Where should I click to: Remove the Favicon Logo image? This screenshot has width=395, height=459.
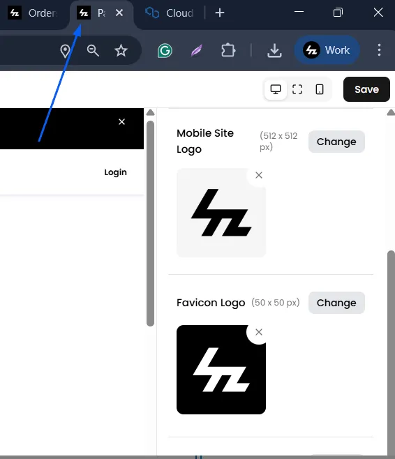[x=259, y=332]
